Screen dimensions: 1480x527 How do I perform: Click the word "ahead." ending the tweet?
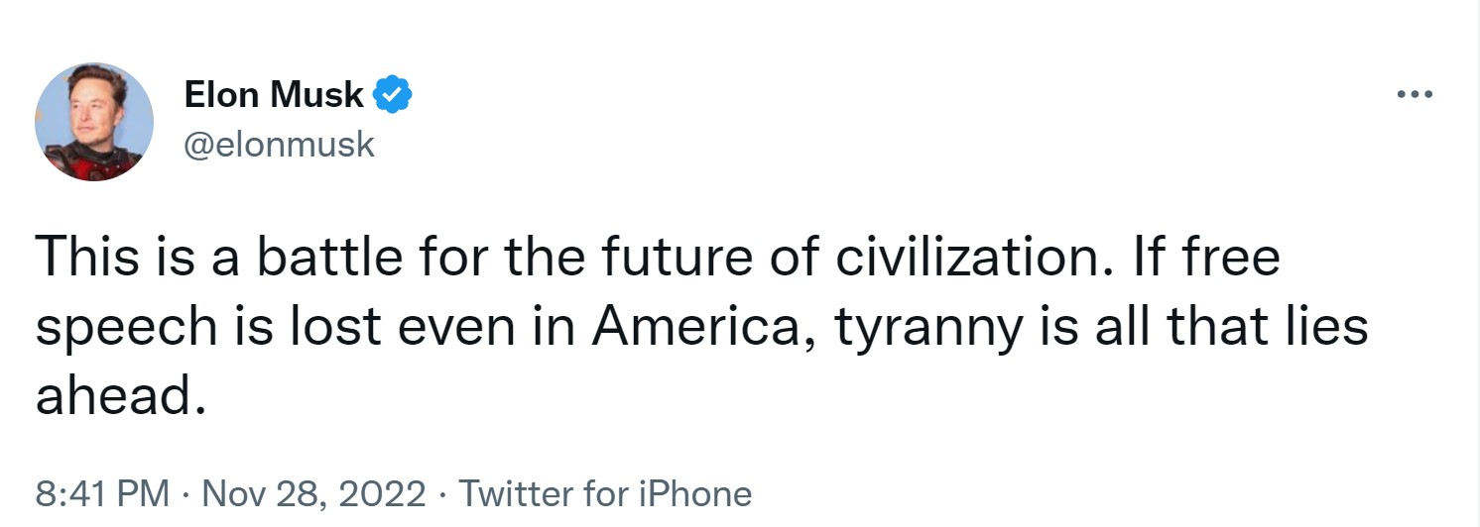[121, 396]
